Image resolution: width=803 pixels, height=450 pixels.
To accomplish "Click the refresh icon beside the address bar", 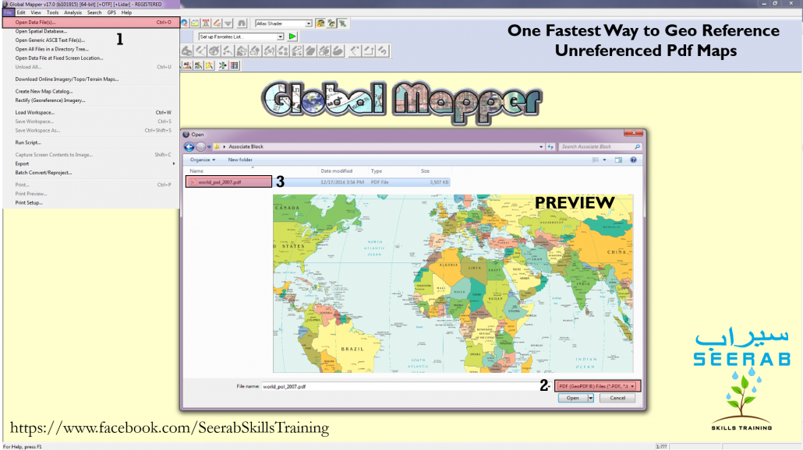I will coord(550,147).
